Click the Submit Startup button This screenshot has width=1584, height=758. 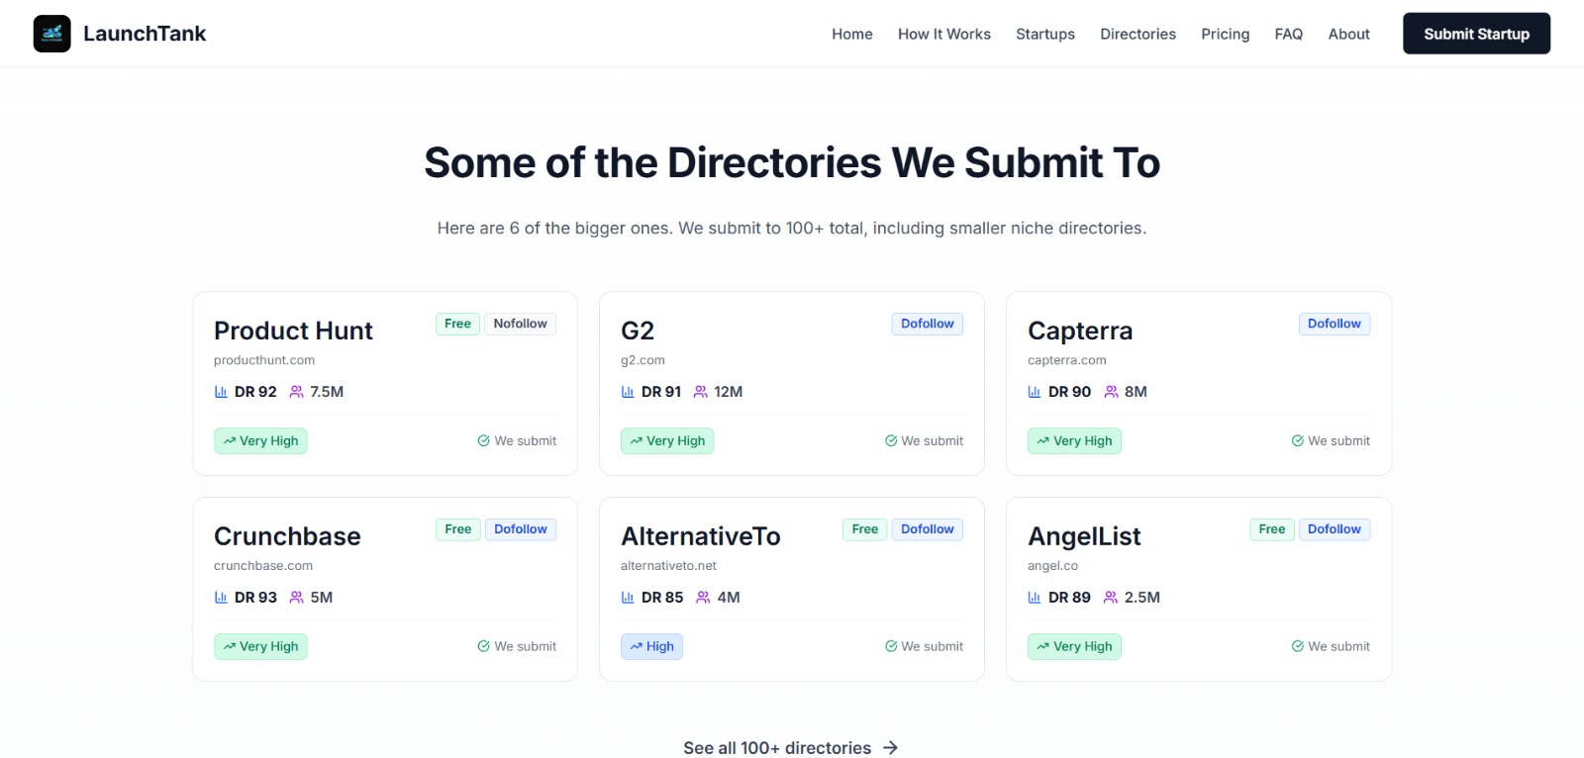[1476, 33]
